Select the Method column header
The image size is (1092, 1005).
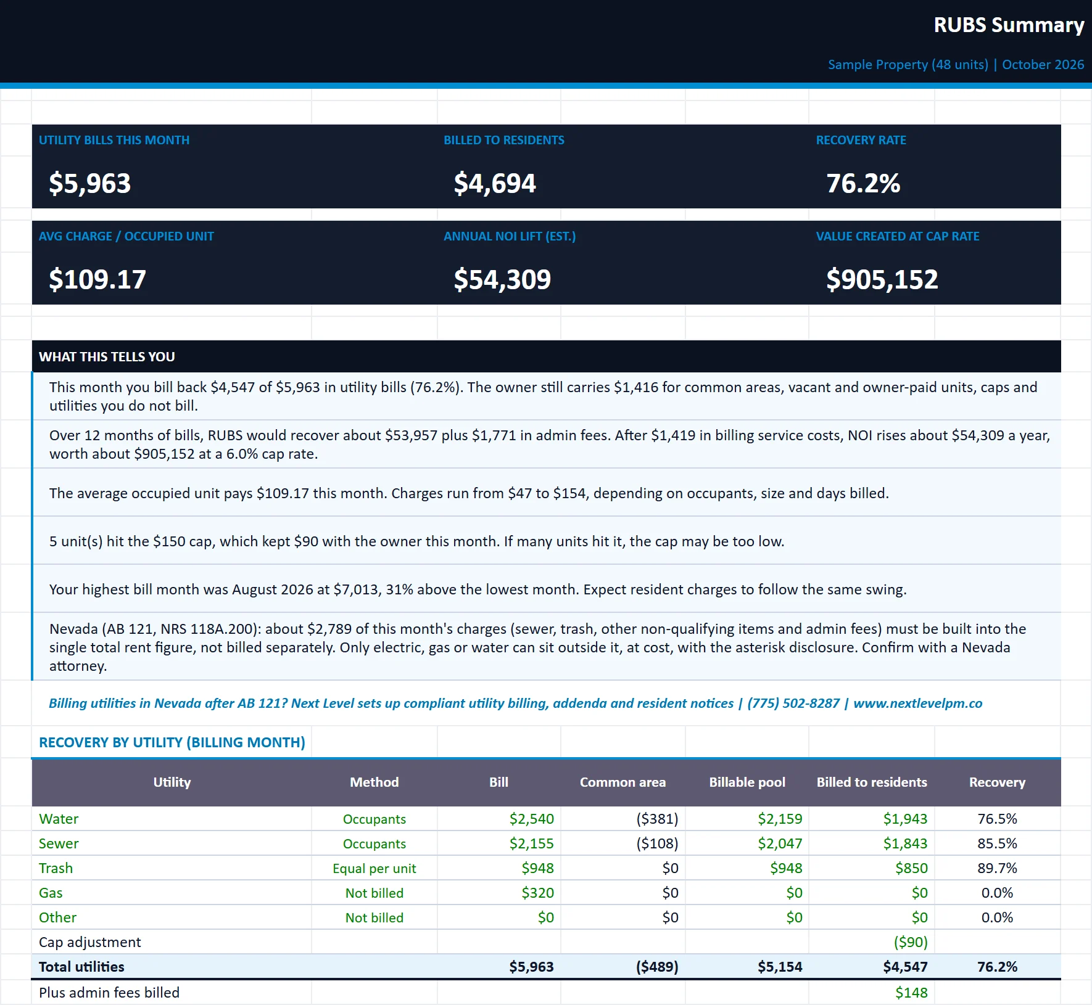tap(374, 782)
